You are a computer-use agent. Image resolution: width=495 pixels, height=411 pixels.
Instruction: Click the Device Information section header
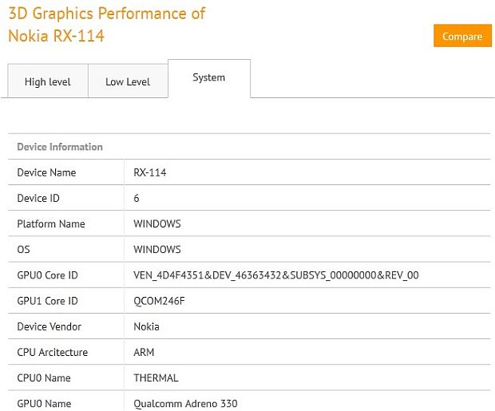tap(60, 147)
